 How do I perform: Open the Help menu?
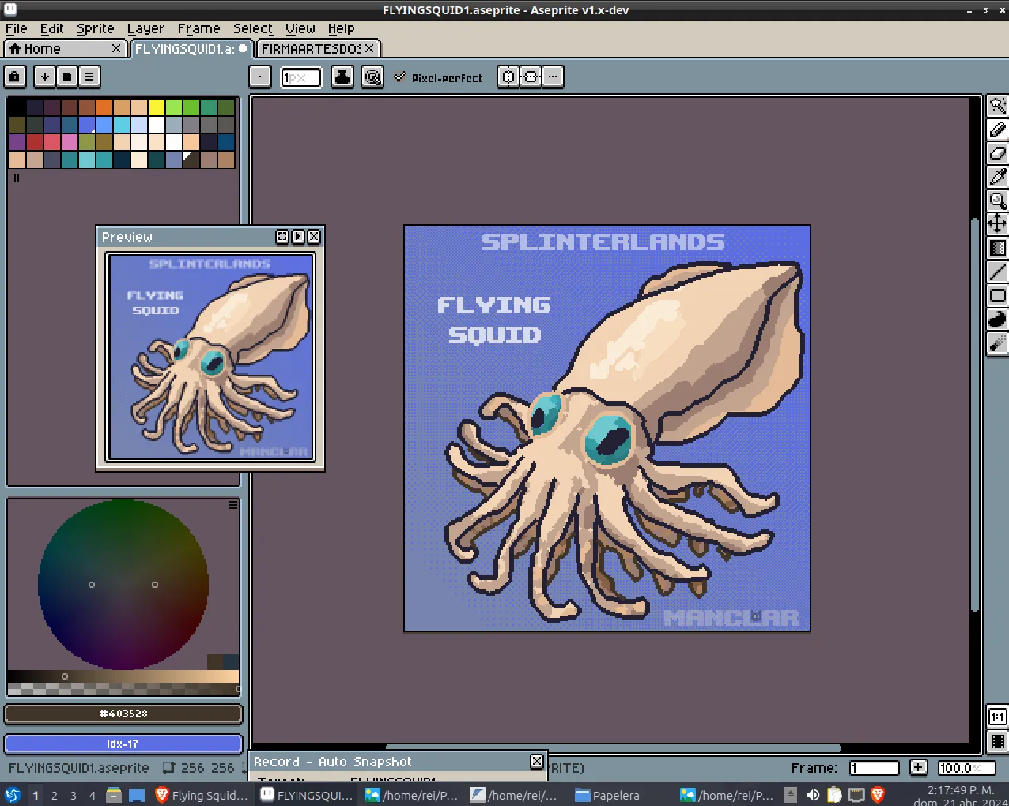click(342, 28)
